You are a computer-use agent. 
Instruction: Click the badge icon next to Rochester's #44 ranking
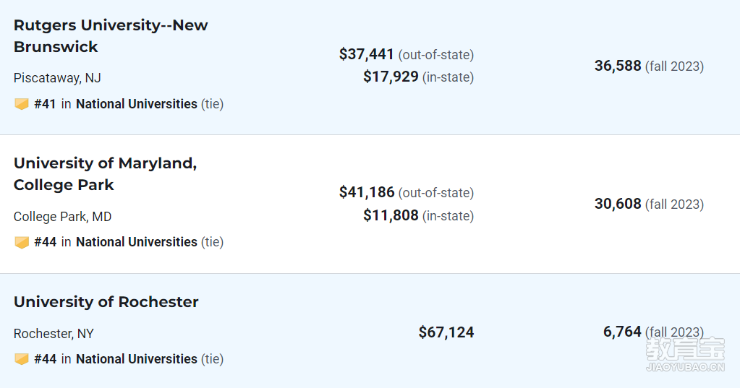click(22, 359)
